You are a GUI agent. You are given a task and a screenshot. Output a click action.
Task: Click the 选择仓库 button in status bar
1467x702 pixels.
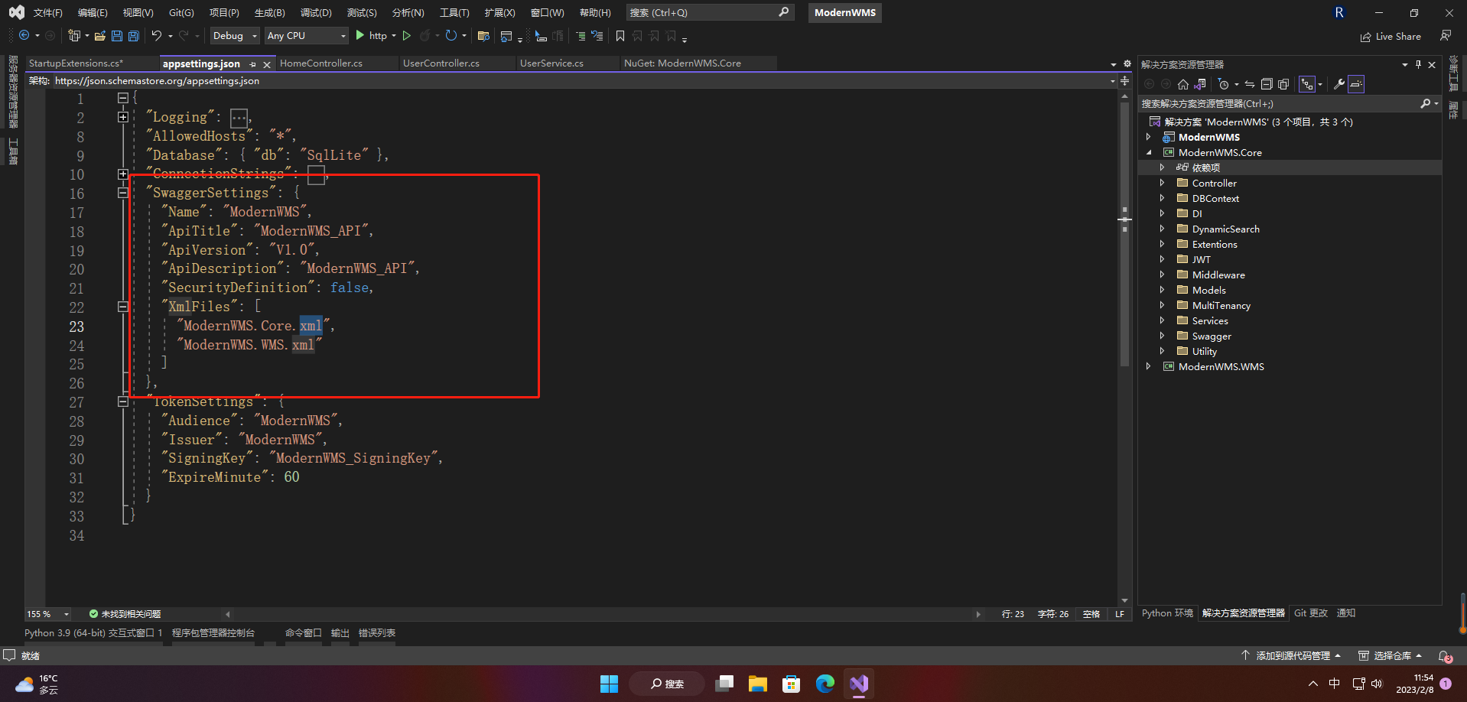click(1390, 656)
